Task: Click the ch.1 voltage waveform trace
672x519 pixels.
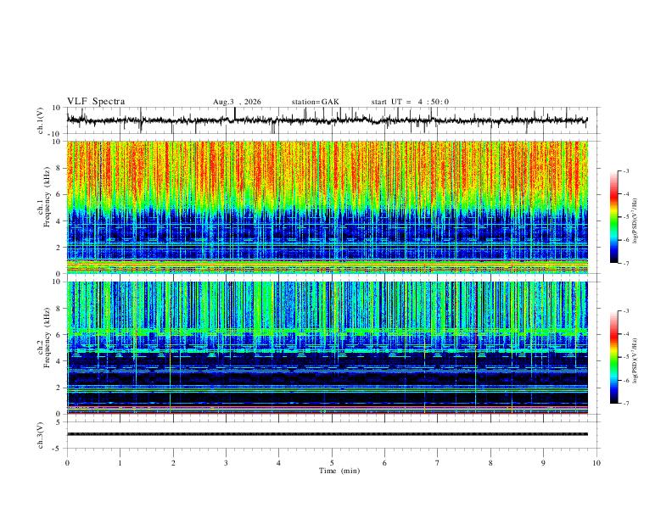Action: [x=327, y=120]
